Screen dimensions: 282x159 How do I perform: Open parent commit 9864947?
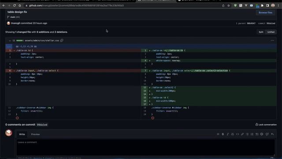coord(251,23)
